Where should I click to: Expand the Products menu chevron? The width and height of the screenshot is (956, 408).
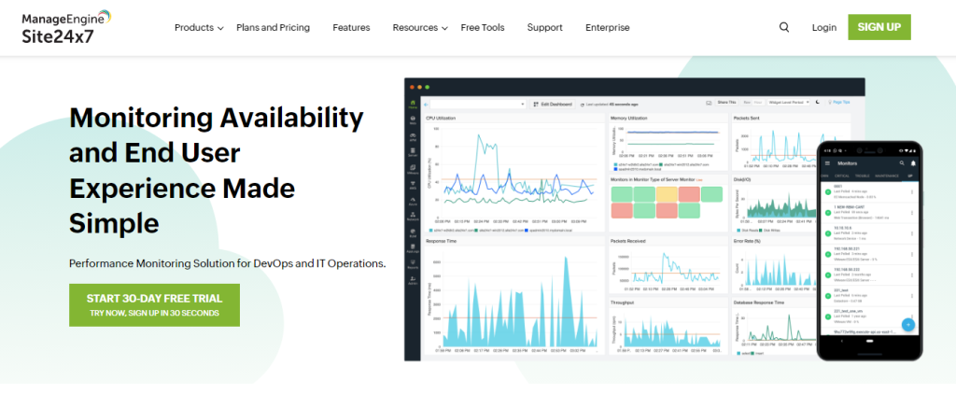click(220, 29)
